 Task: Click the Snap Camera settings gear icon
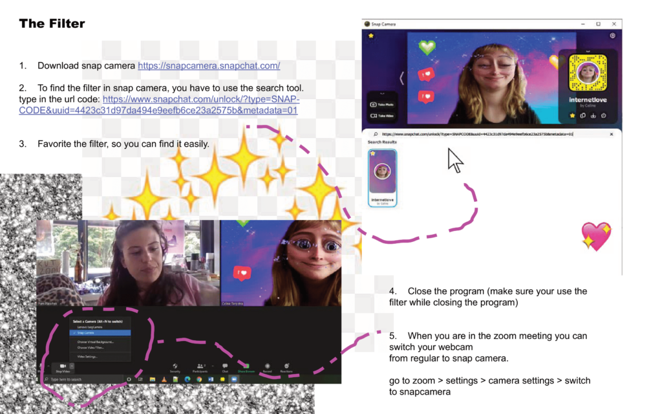click(612, 36)
